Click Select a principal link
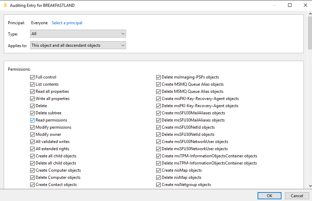The width and height of the screenshot is (312, 201). tap(67, 23)
